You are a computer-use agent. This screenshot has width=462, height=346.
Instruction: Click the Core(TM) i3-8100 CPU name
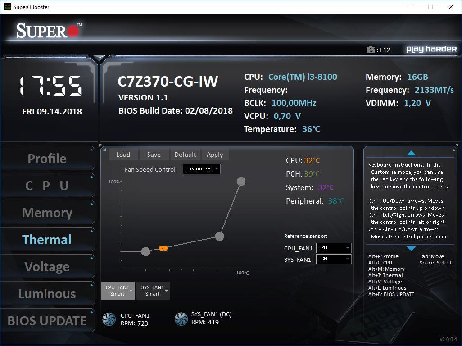coord(303,77)
